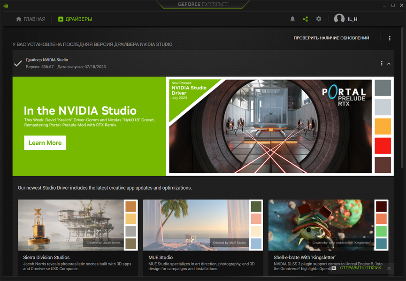Click the feedback speech bubble icon
Viewport: 406px width, 281px height.
pos(334,268)
